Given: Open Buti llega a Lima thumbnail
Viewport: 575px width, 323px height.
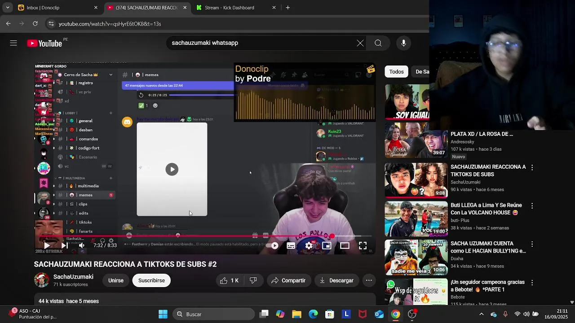Looking at the screenshot, I should pos(416,219).
